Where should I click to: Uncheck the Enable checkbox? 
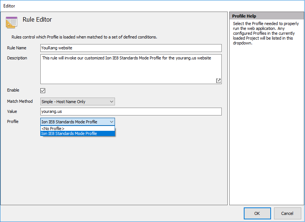tap(43, 90)
